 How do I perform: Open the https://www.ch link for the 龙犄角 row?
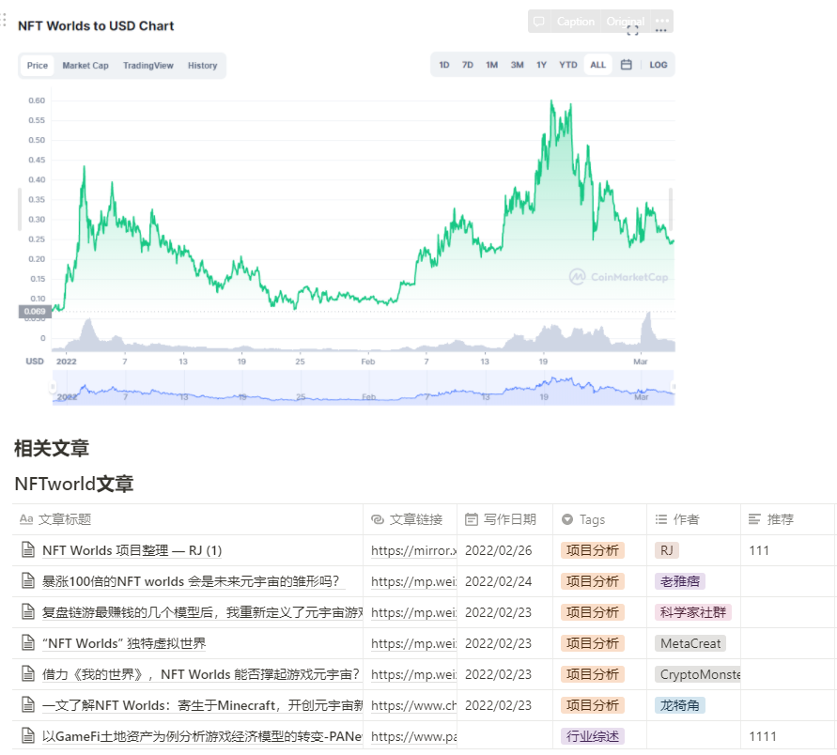point(413,705)
